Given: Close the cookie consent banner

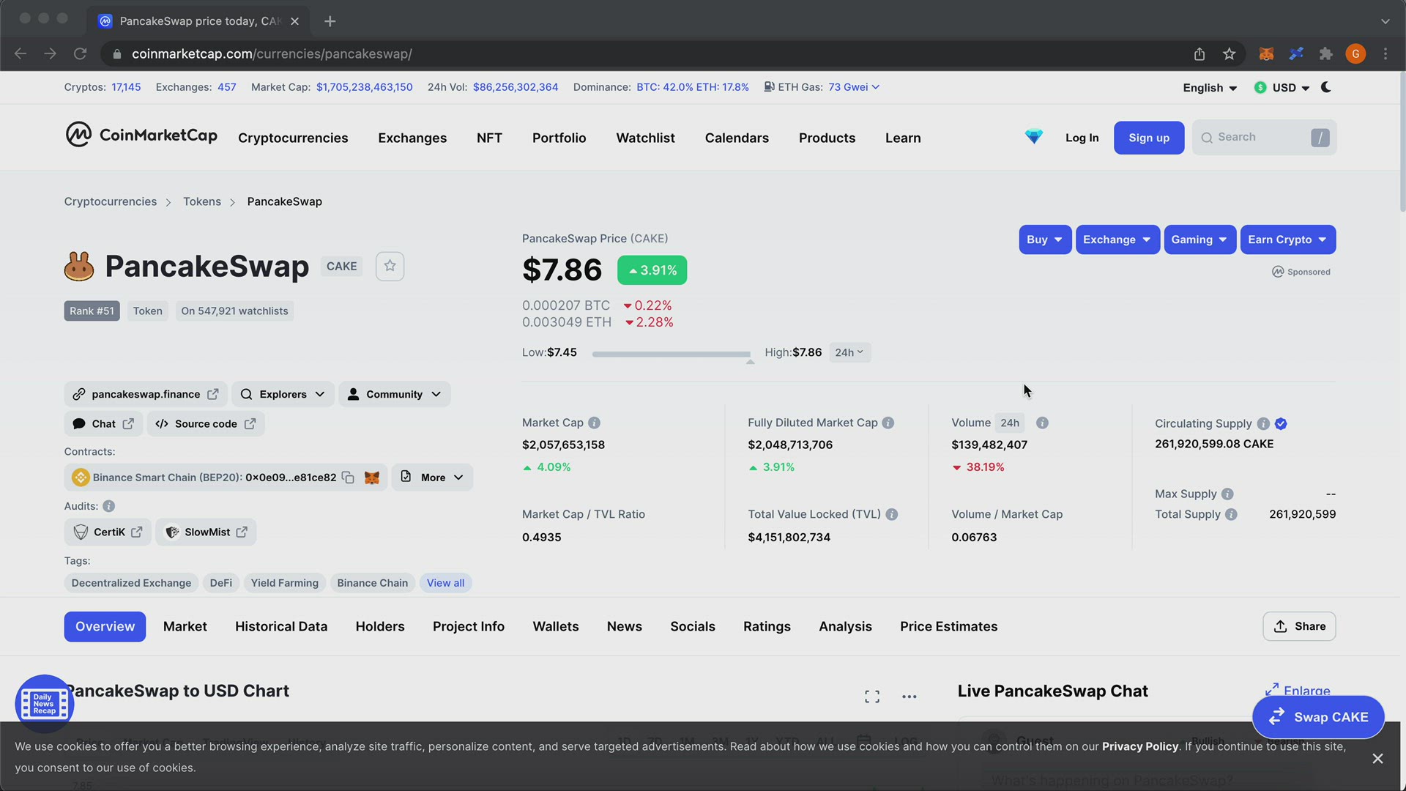Looking at the screenshot, I should (1377, 758).
